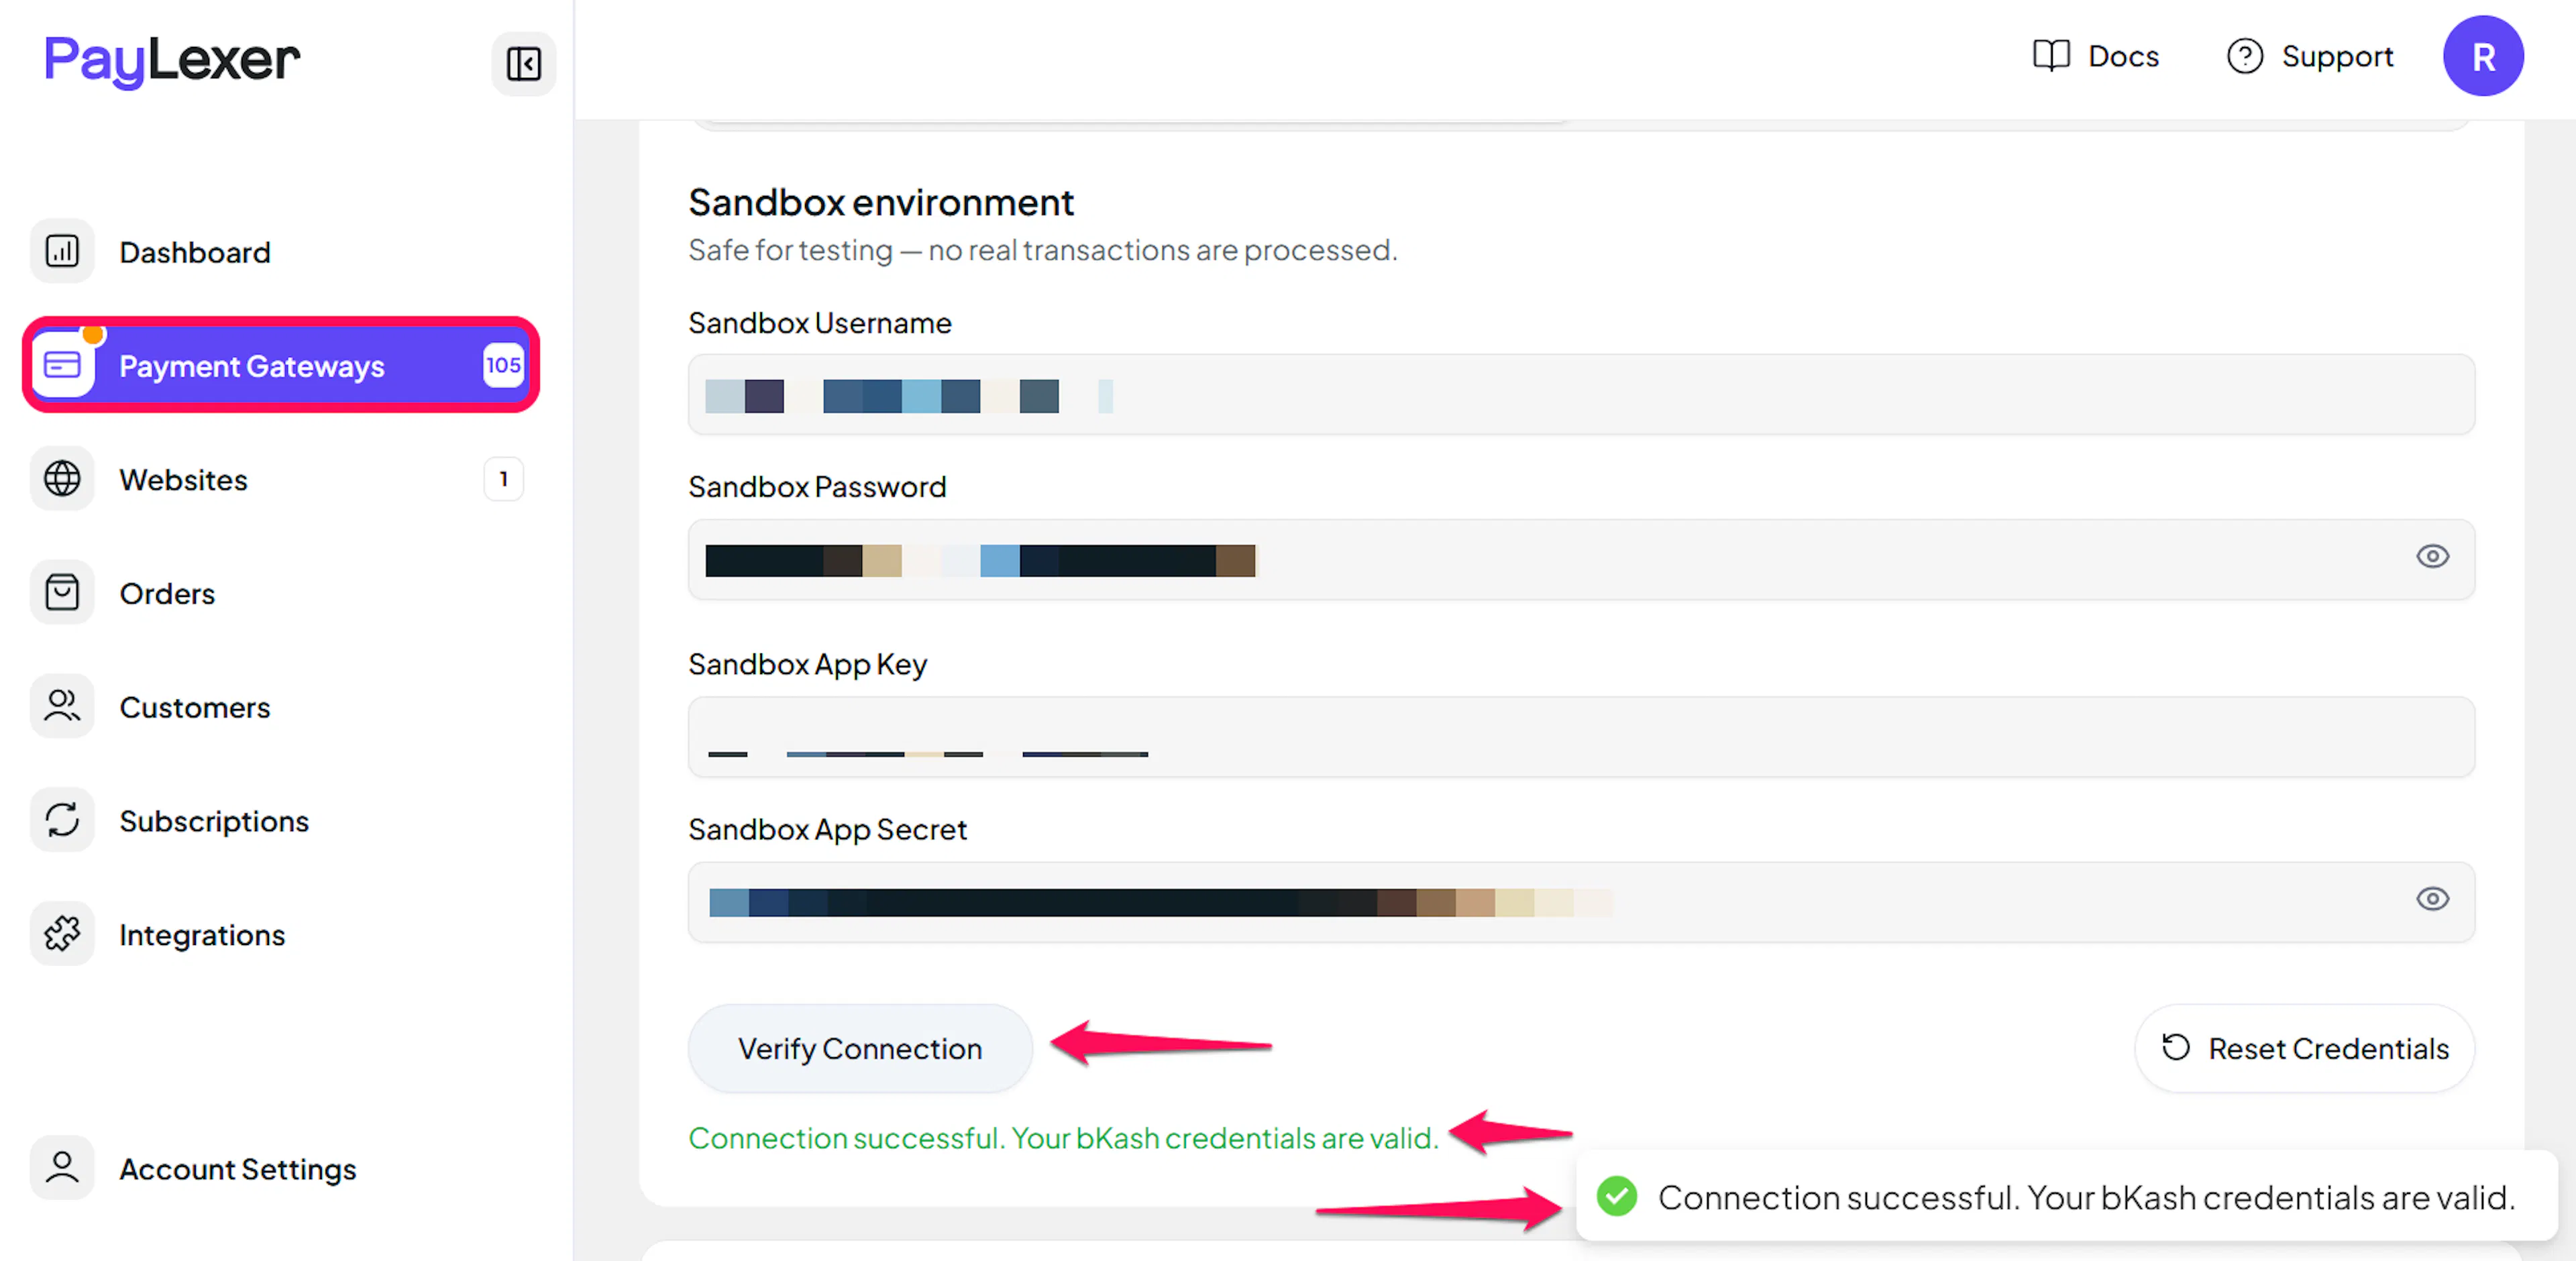Navigate to Customers
This screenshot has width=2576, height=1261.
pyautogui.click(x=195, y=707)
